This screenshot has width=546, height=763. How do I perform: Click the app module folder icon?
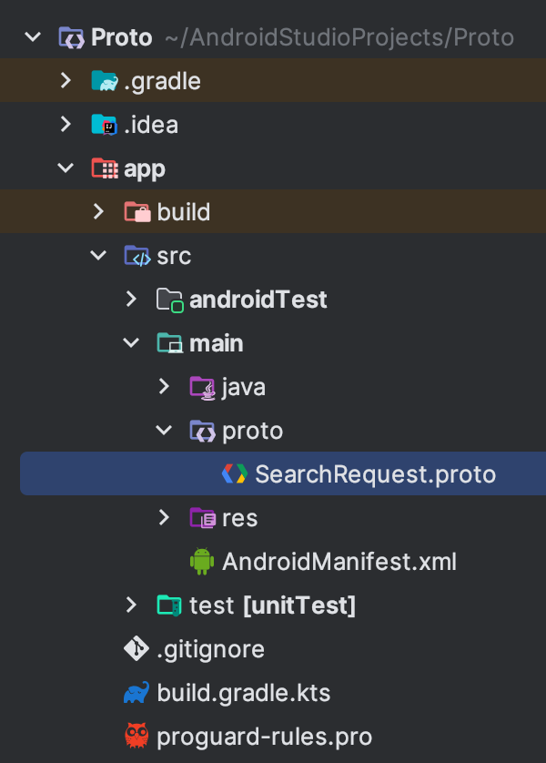tap(105, 168)
